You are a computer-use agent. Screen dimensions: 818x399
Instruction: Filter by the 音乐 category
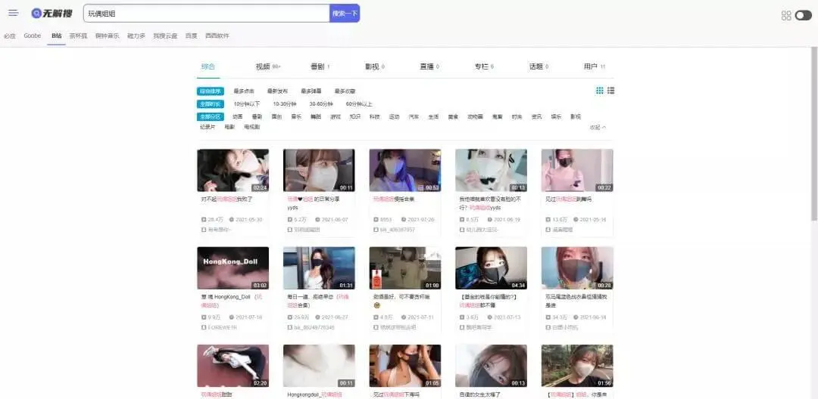pyautogui.click(x=296, y=117)
